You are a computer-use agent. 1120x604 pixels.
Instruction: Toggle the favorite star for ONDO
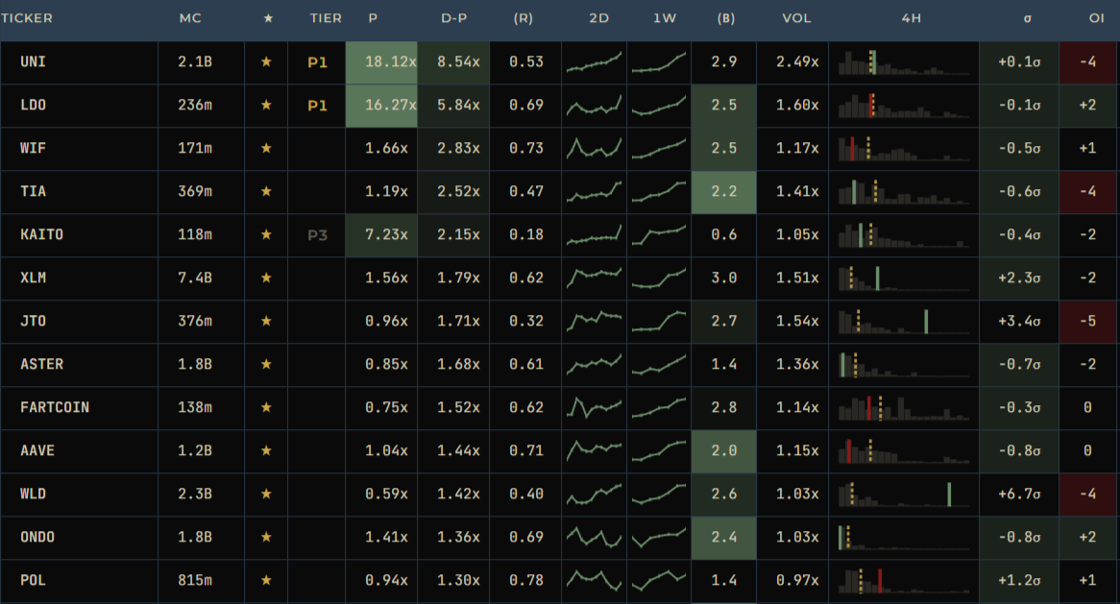266,537
